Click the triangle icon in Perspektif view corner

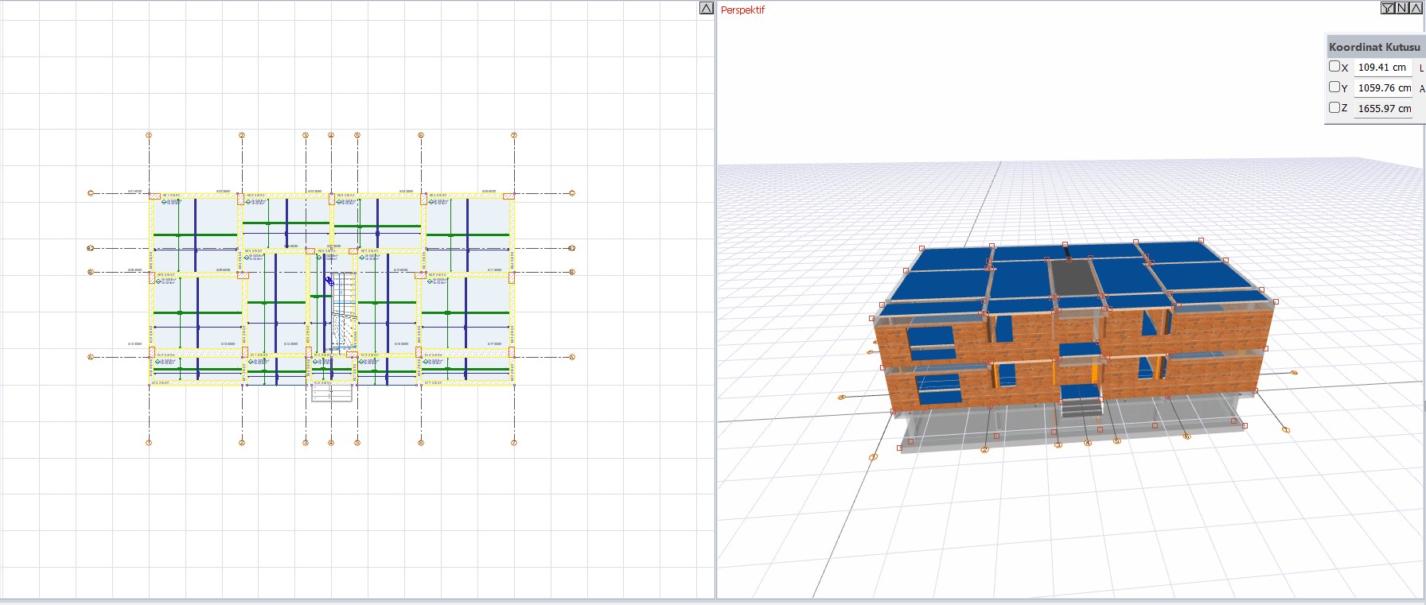tap(1416, 8)
